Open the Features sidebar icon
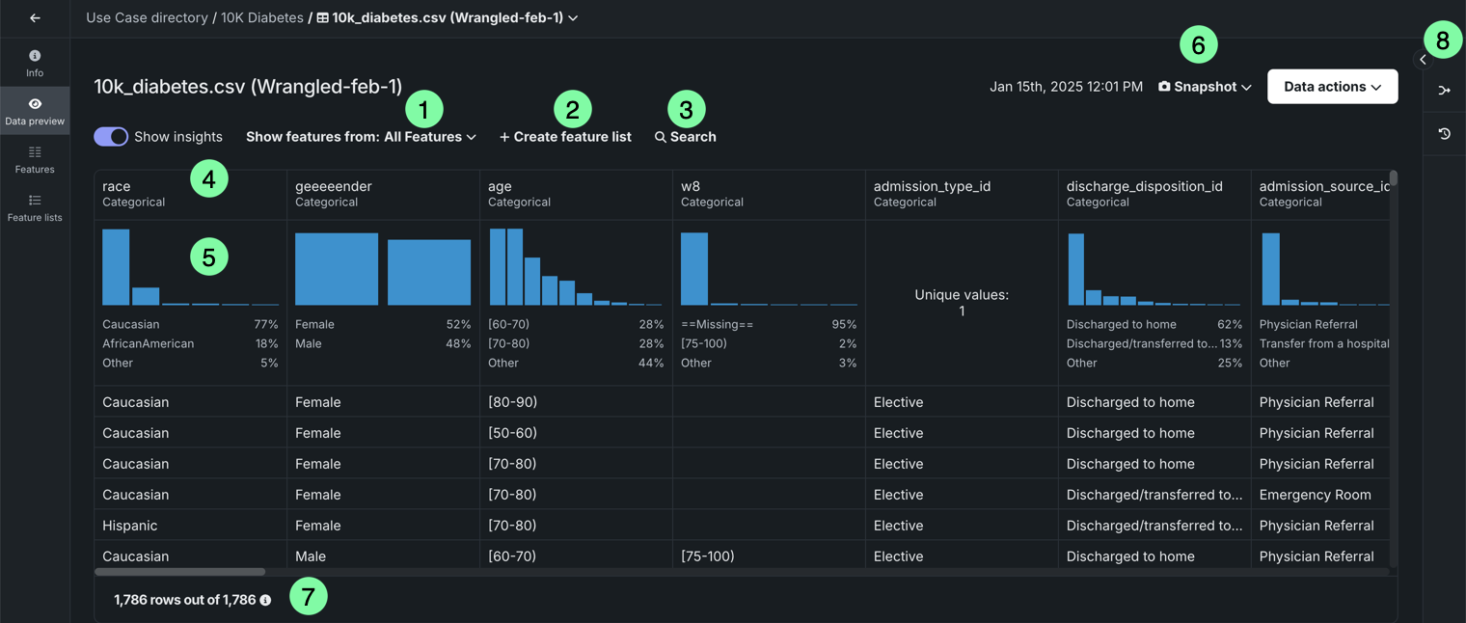This screenshot has width=1466, height=623. [x=35, y=152]
